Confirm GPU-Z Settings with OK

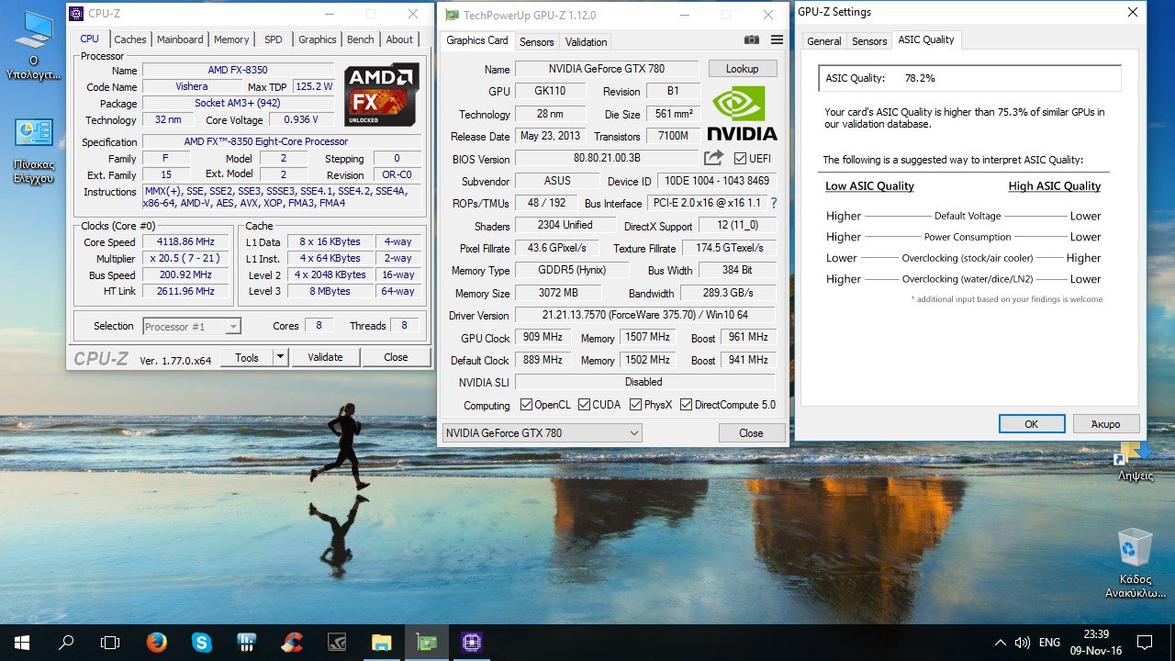[1032, 424]
